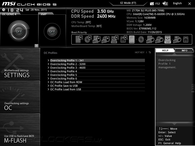Change language via English button
Screen dimensions: 195x146
[177, 3]
